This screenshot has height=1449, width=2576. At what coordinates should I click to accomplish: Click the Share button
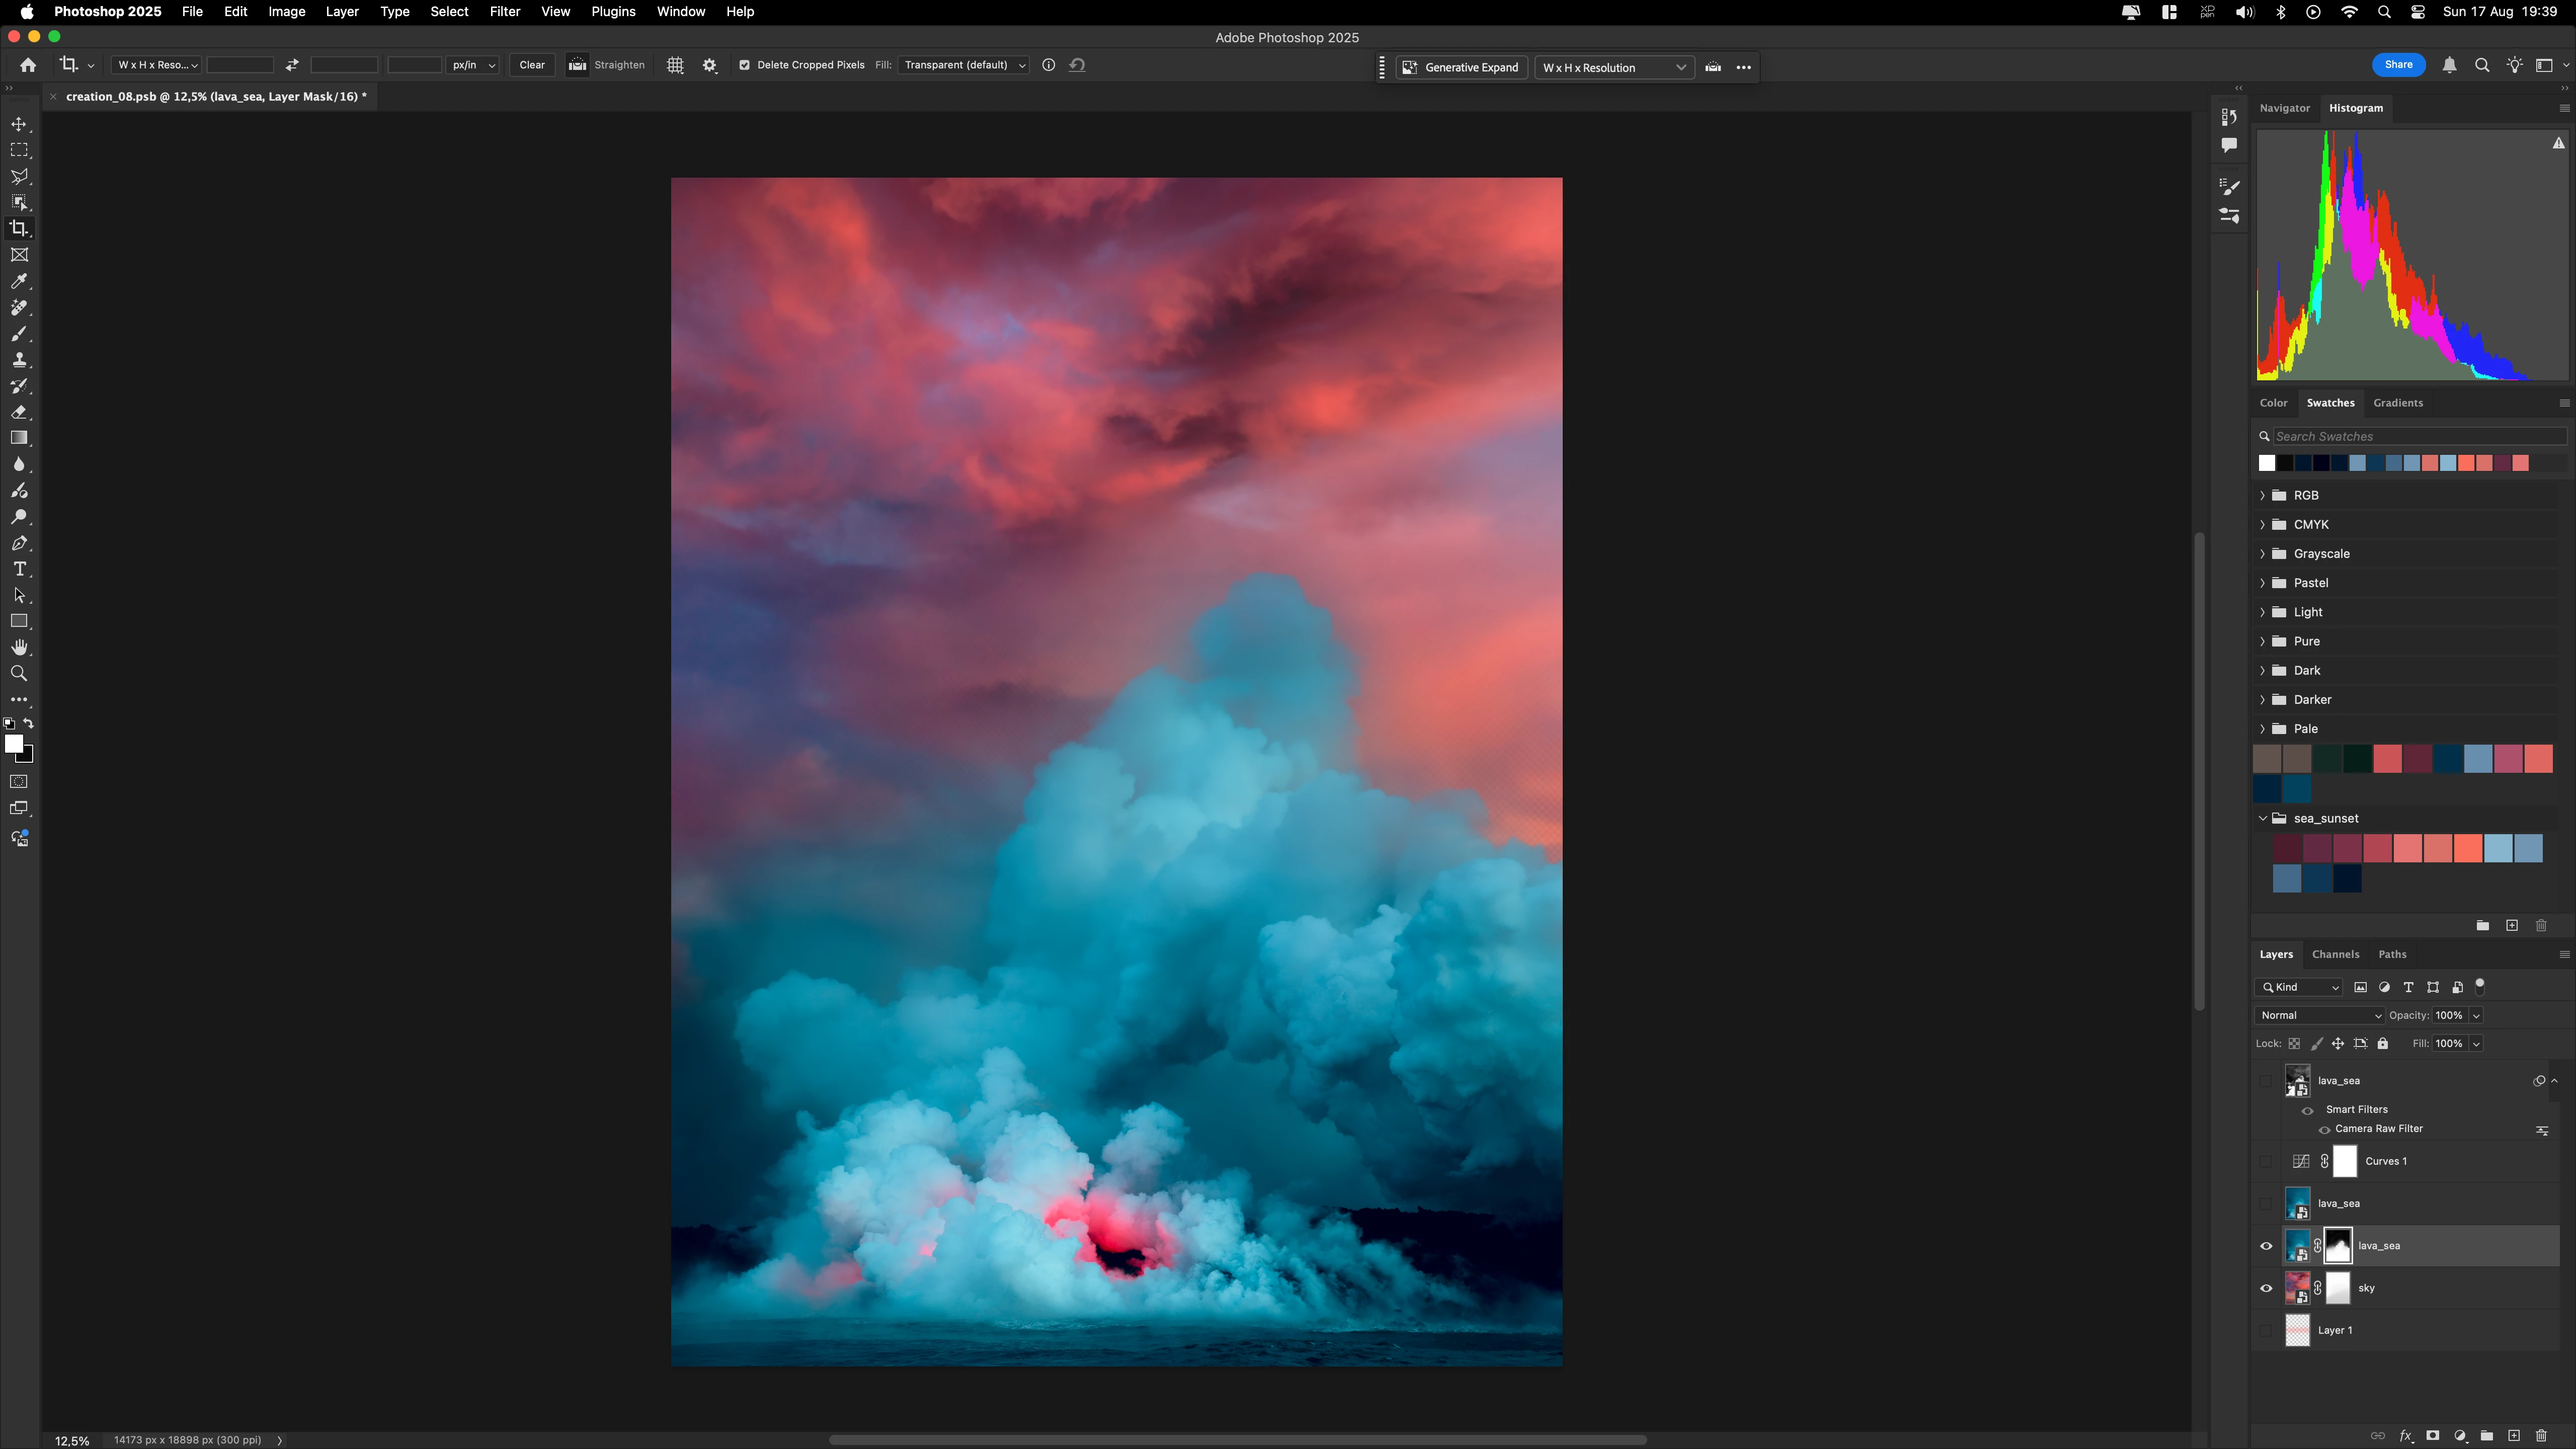pos(2398,65)
